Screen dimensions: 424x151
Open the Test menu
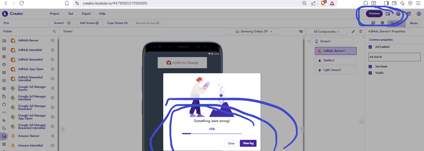tap(70, 14)
